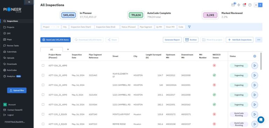Click NASSCO issue red X for the first row with no date

coord(214,66)
